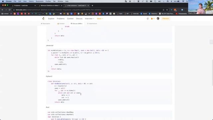Click the orange extension icon in toolbar
This screenshot has width=213, height=120.
click(x=175, y=10)
